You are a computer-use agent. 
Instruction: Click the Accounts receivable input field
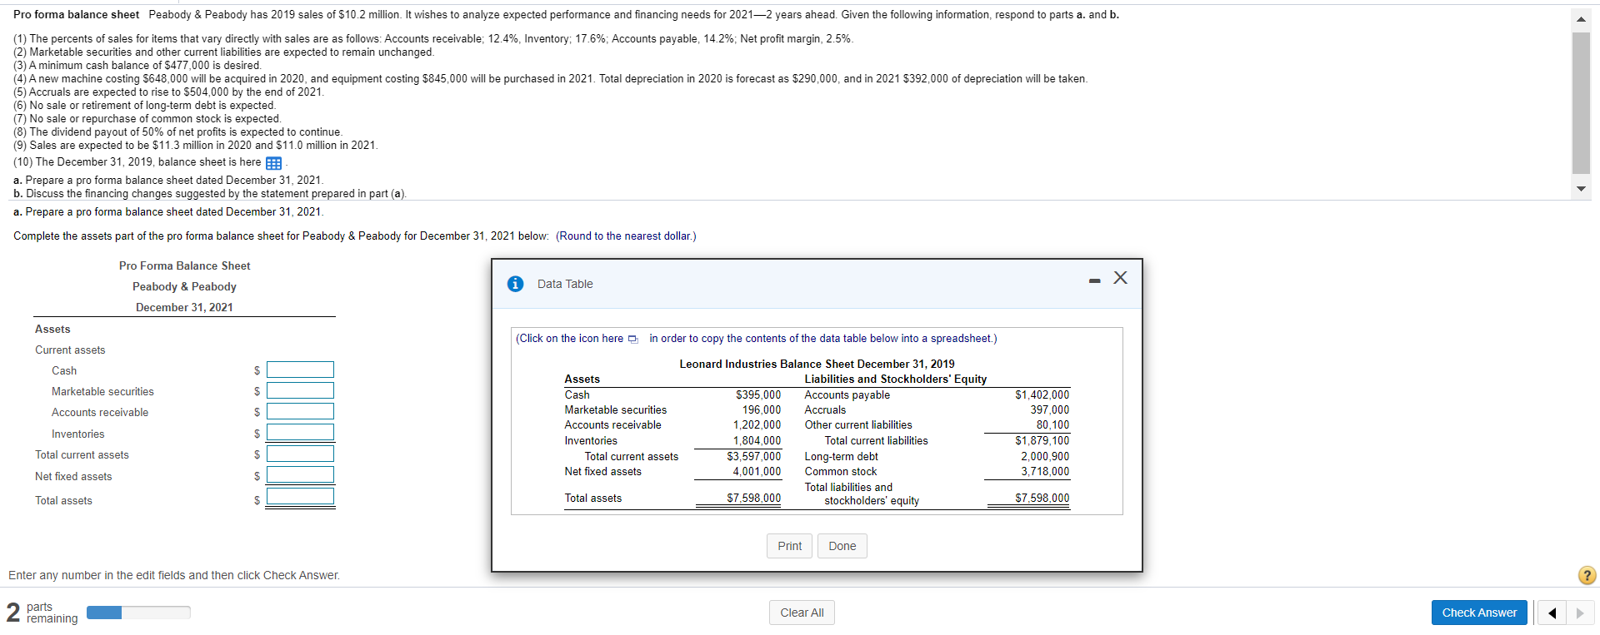click(300, 412)
